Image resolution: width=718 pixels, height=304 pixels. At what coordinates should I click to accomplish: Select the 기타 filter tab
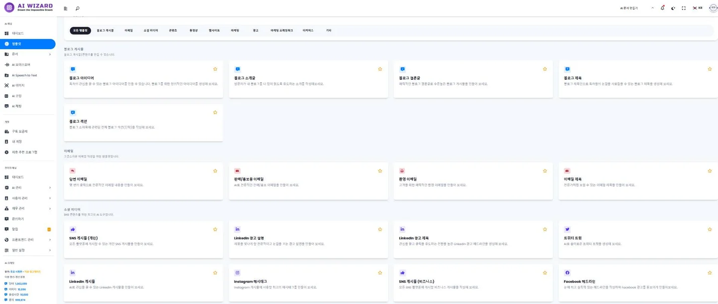(x=328, y=31)
